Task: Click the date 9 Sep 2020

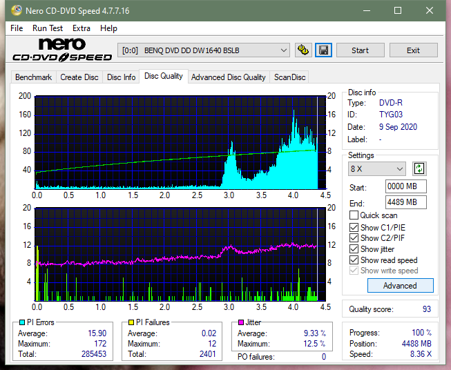Action: coord(398,127)
